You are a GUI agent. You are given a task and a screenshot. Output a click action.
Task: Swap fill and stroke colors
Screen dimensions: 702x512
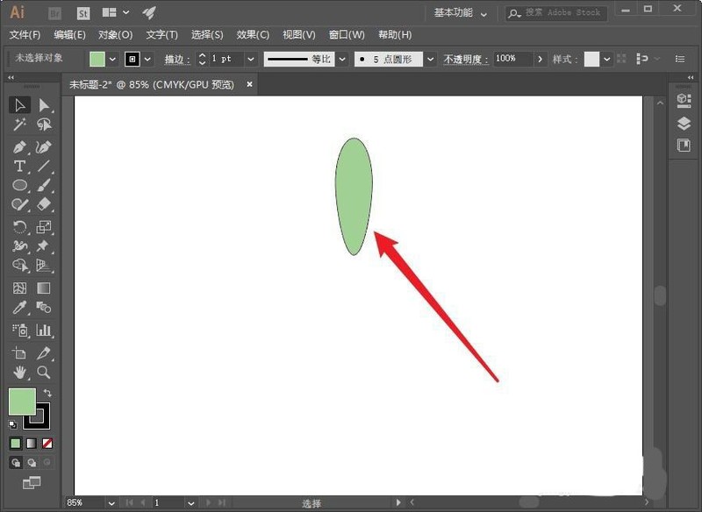pos(47,393)
